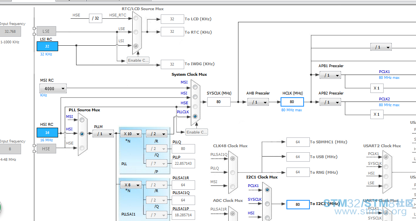Select PLLCLK in System Clock Mux
This screenshot has width=416, height=221.
[x=195, y=116]
